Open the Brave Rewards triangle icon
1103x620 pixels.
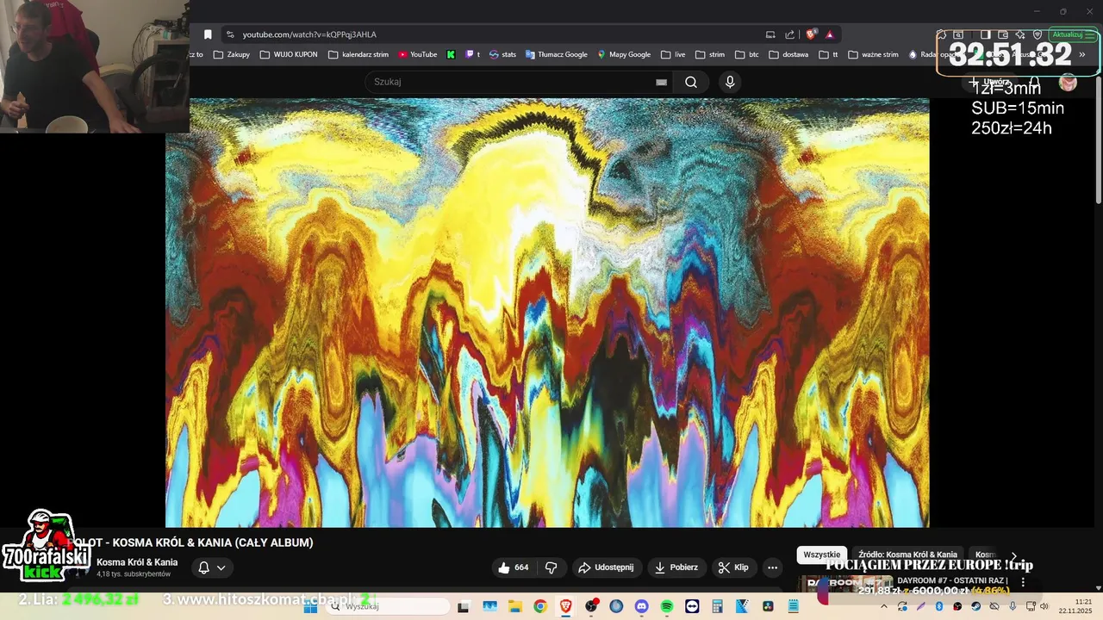830,34
